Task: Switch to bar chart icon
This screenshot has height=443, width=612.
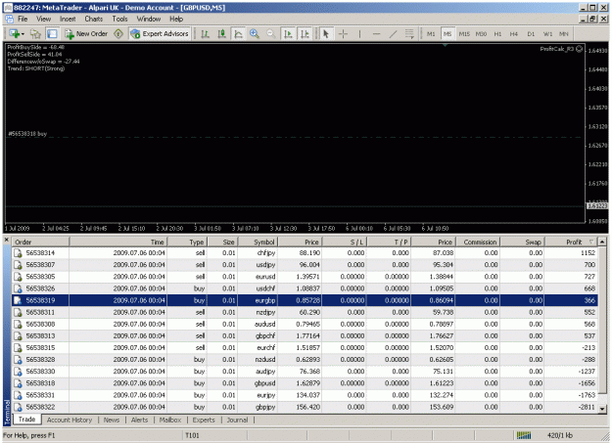Action: coord(205,34)
